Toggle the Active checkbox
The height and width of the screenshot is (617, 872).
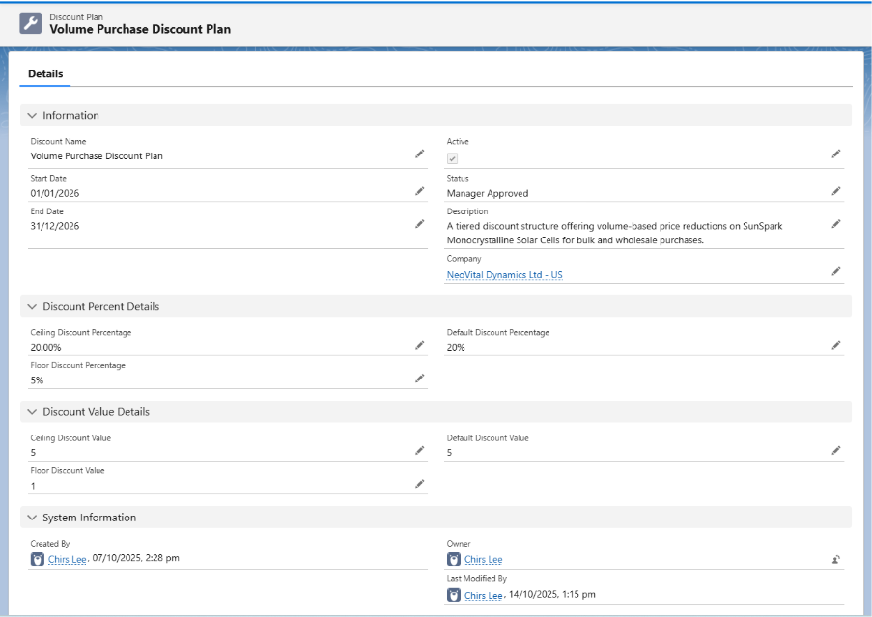click(452, 158)
